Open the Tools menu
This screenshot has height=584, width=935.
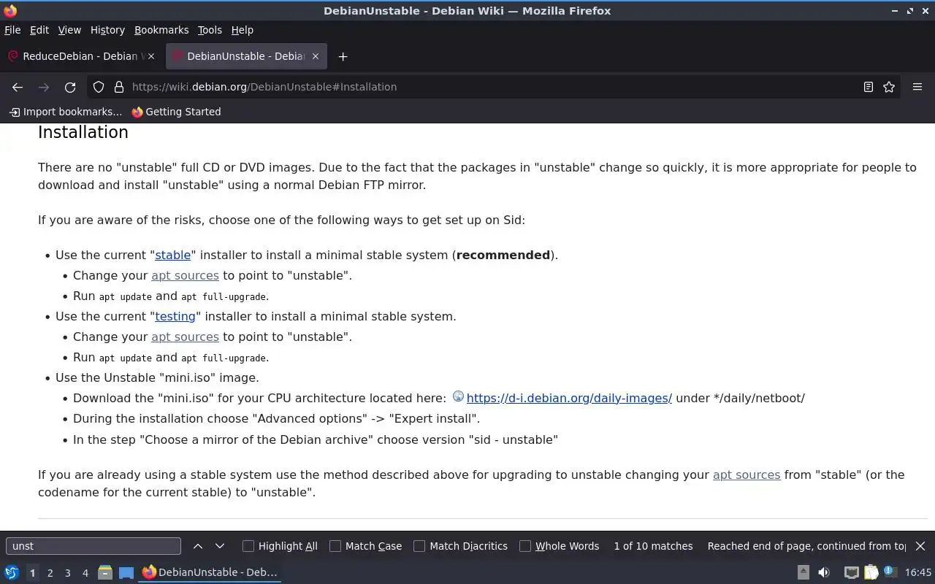click(210, 30)
